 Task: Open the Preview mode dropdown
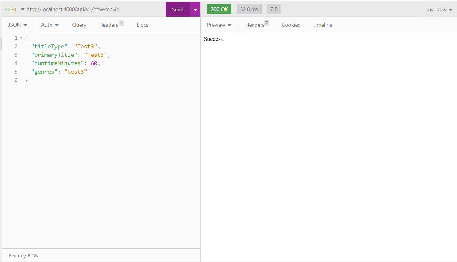click(x=219, y=25)
